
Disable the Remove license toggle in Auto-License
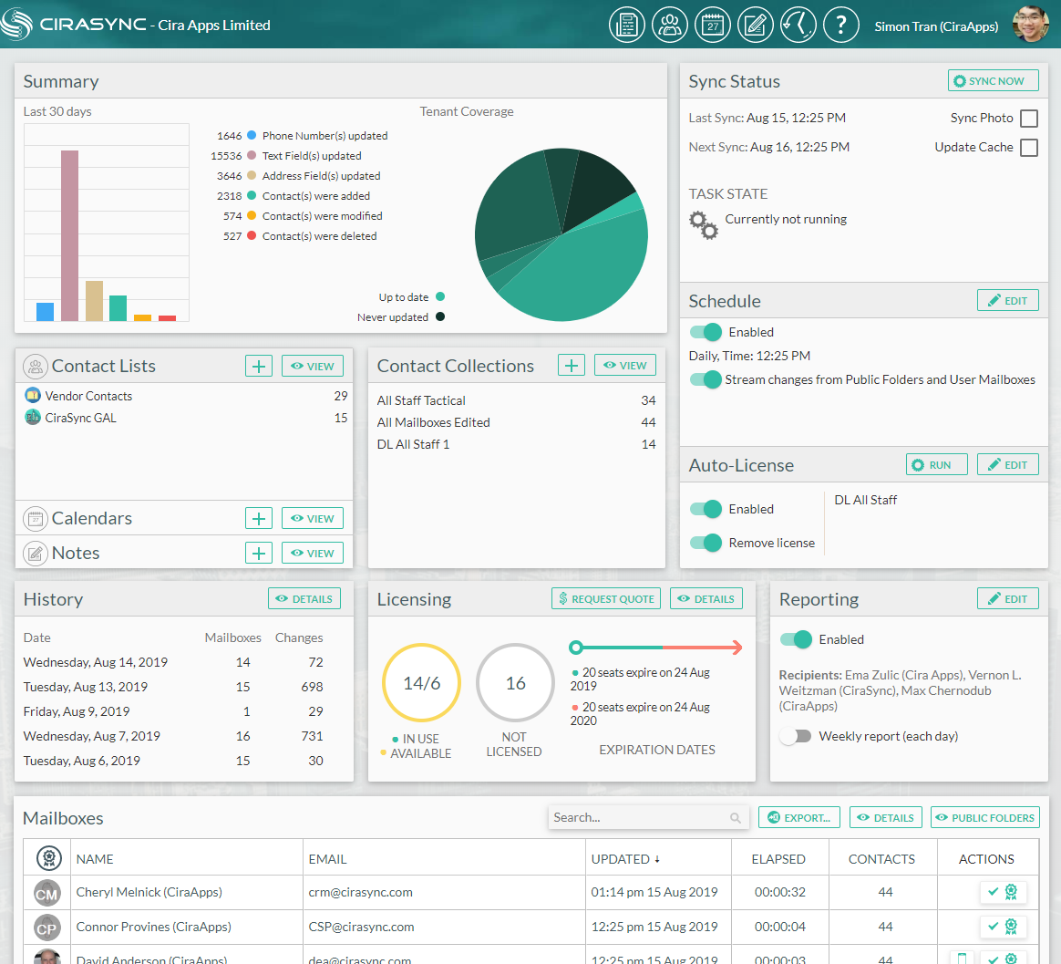pos(706,542)
